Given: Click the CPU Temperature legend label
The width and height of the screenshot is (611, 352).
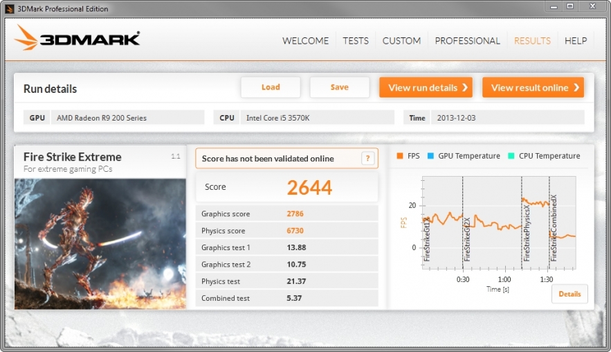Looking at the screenshot, I should tap(549, 156).
